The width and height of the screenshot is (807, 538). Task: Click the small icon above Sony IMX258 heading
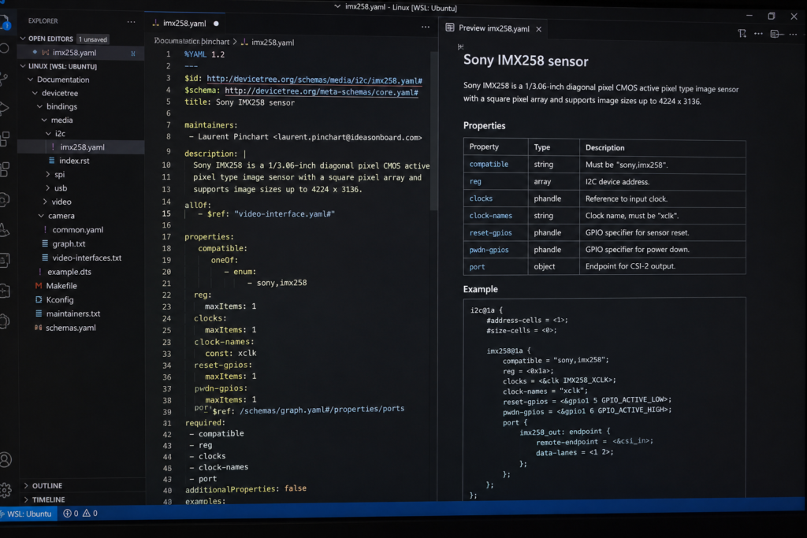[x=460, y=46]
